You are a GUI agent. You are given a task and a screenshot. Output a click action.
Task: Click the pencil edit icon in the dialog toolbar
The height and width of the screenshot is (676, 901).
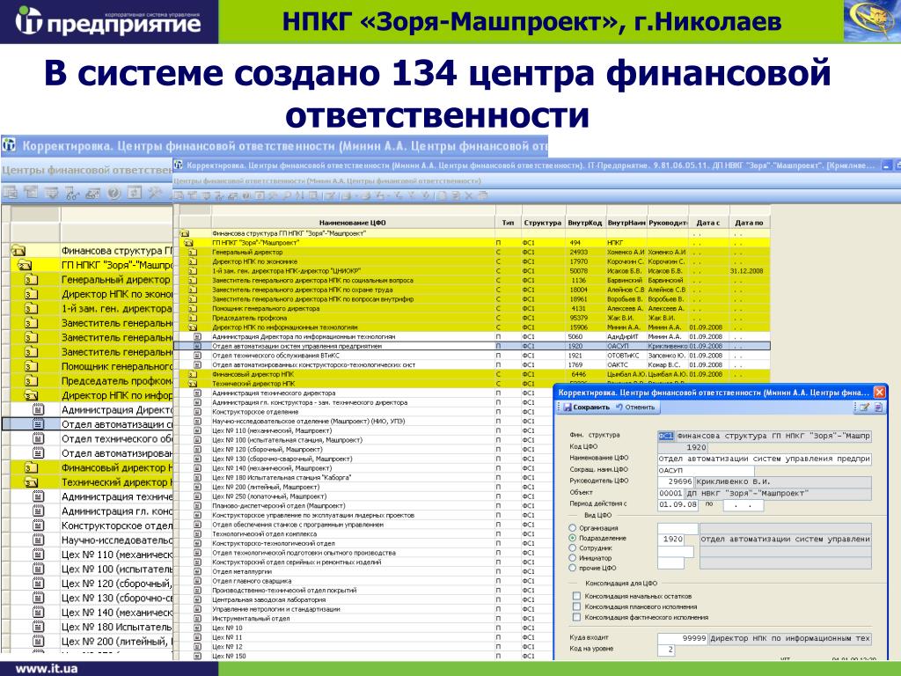(x=864, y=407)
